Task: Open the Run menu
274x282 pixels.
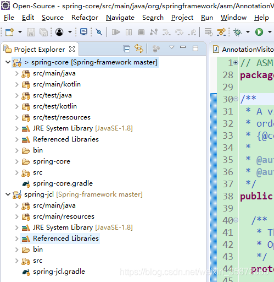Action: [207, 18]
